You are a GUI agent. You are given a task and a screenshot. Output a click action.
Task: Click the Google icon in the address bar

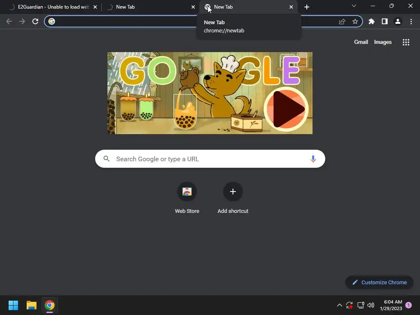(52, 21)
